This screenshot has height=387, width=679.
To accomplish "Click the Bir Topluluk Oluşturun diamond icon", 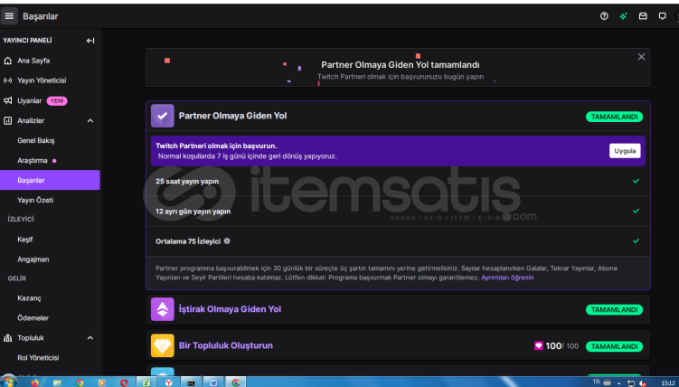I will point(163,345).
